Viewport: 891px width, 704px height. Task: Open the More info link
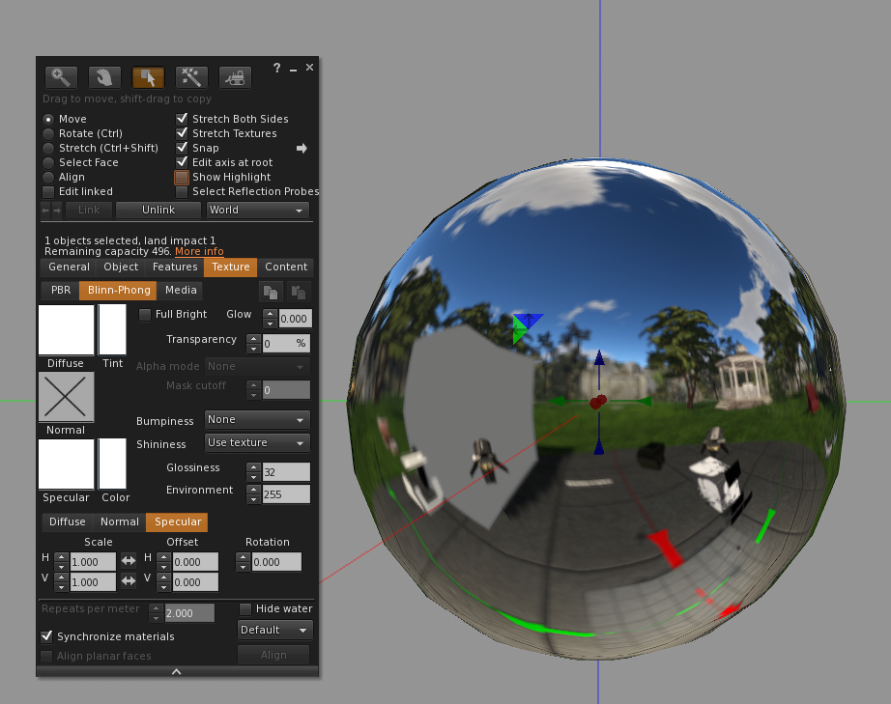199,251
